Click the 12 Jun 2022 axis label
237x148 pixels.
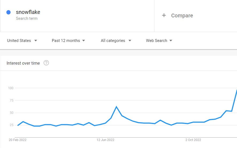point(105,140)
